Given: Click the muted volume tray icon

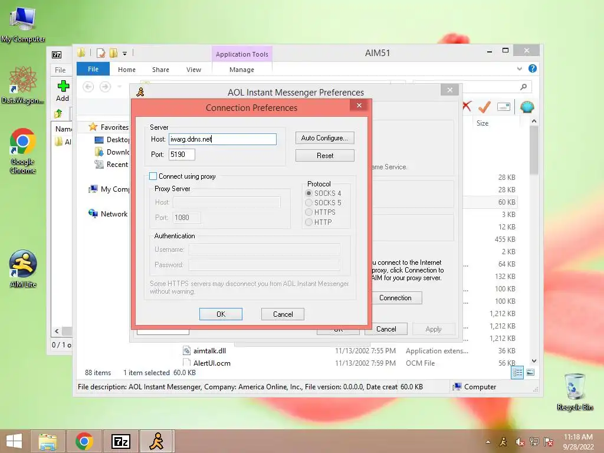Looking at the screenshot, I should click(x=520, y=442).
